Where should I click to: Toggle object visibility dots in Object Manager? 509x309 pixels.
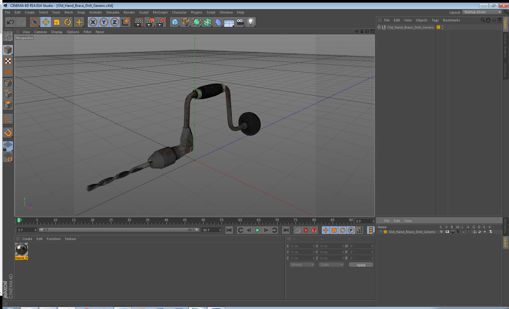coord(442,27)
